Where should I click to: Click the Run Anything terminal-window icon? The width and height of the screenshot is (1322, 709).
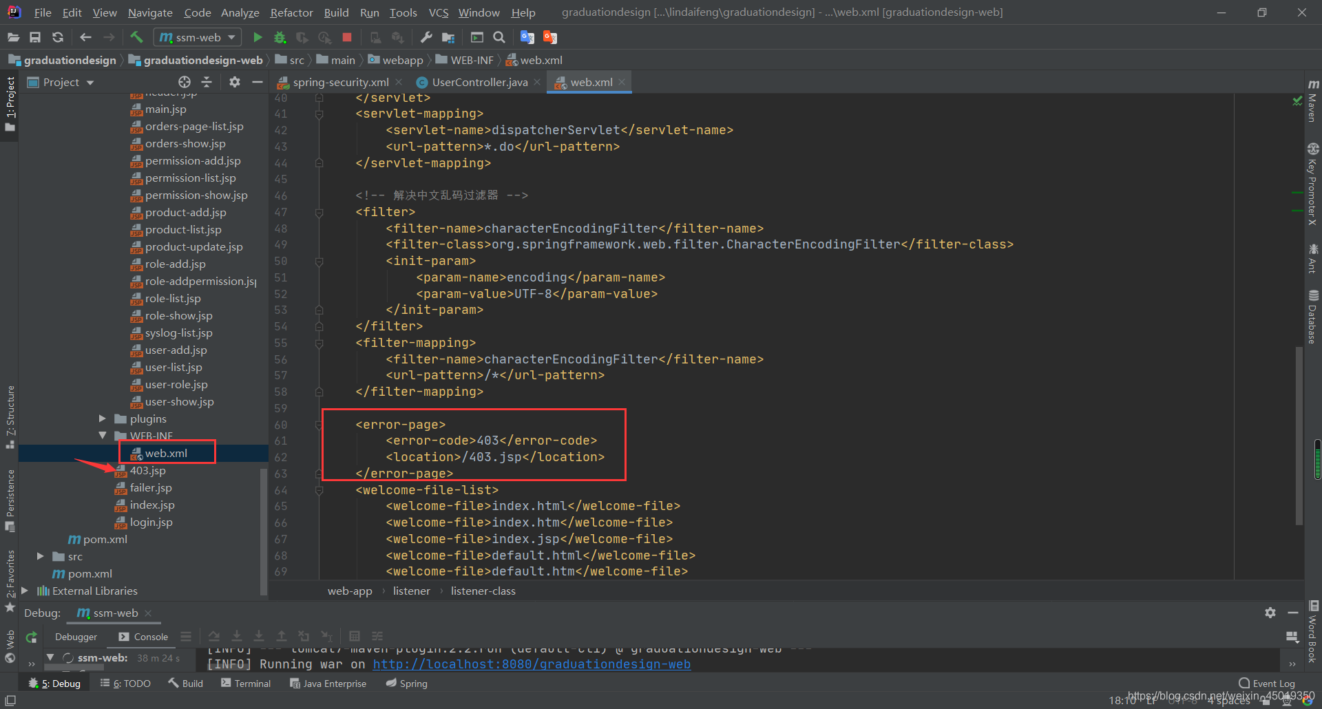tap(476, 37)
